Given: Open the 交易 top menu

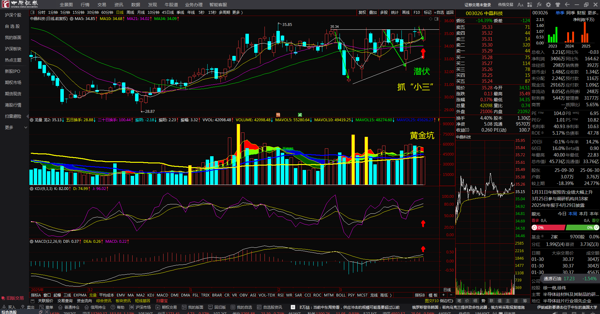Looking at the screenshot, I should (102, 5).
